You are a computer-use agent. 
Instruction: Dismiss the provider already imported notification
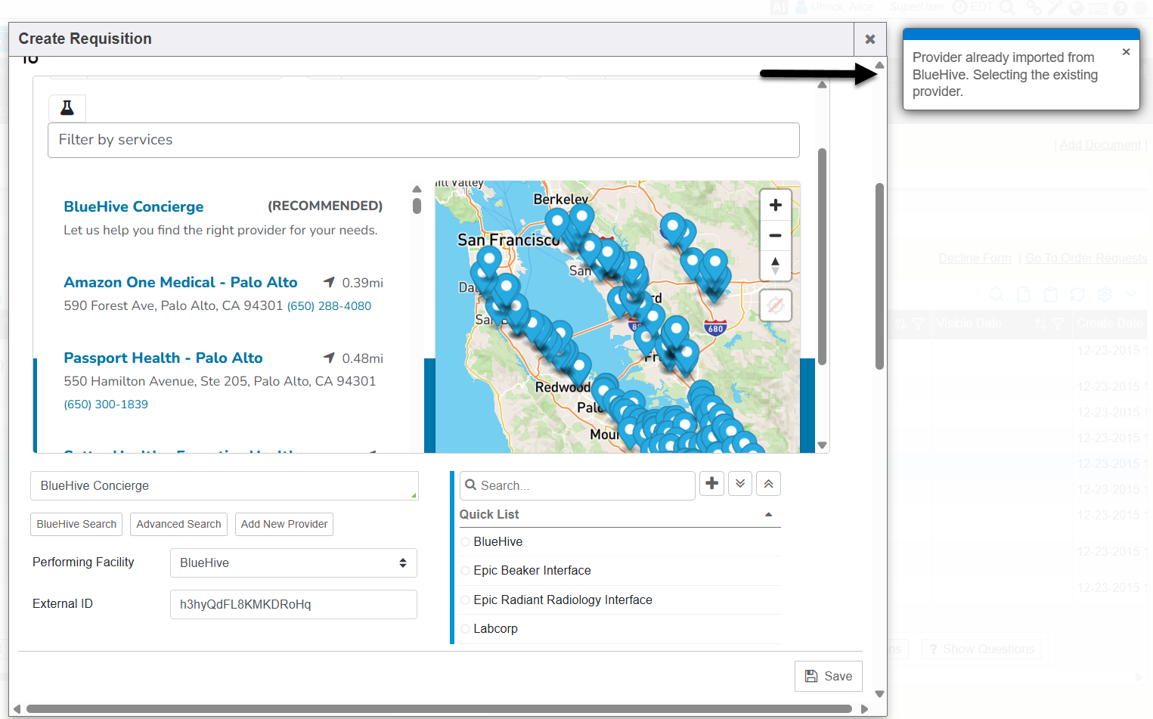[x=1126, y=52]
